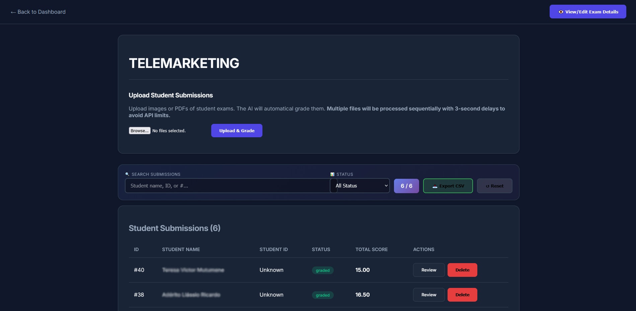Click the TOTAL SCORE column header
The width and height of the screenshot is (636, 311).
tap(372, 249)
